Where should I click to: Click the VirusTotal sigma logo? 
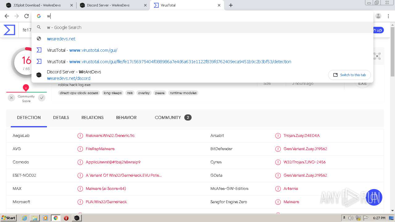point(9,30)
